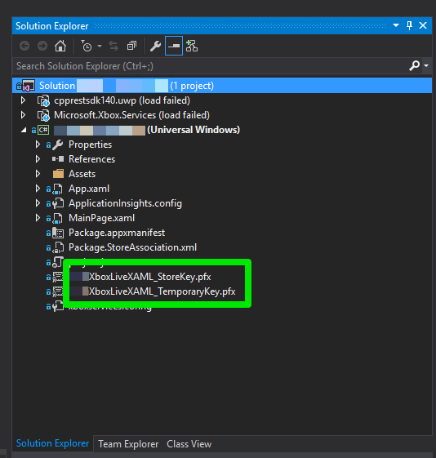Screen dimensions: 436x458
Task: Expand cpprestsdk140.uwp project node
Action: (23, 100)
